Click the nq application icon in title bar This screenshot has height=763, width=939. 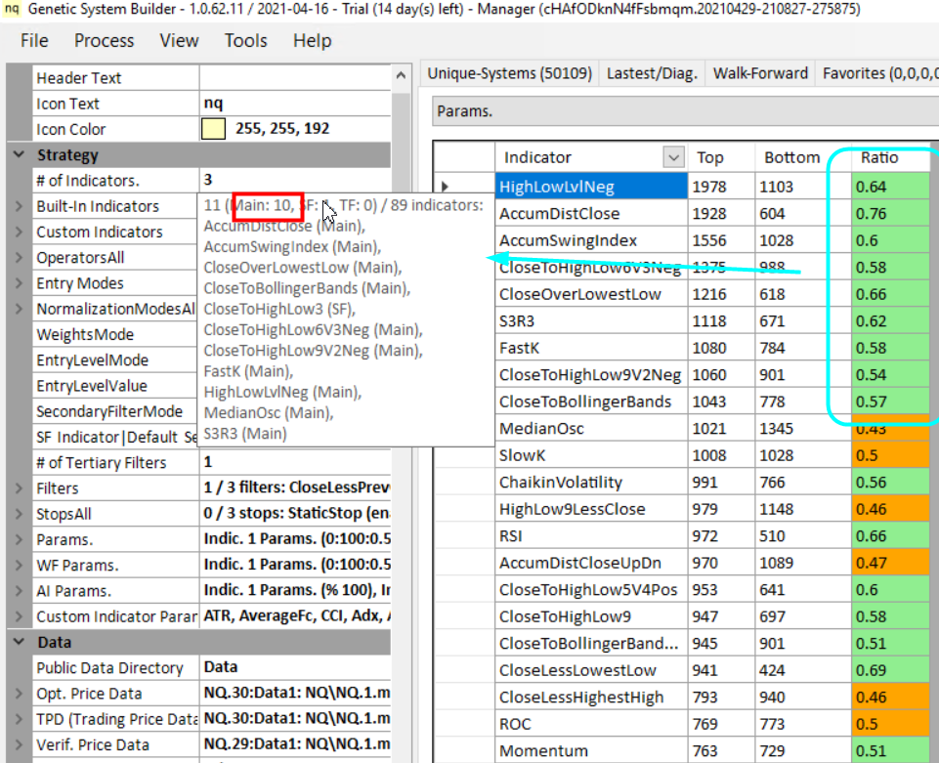click(12, 10)
